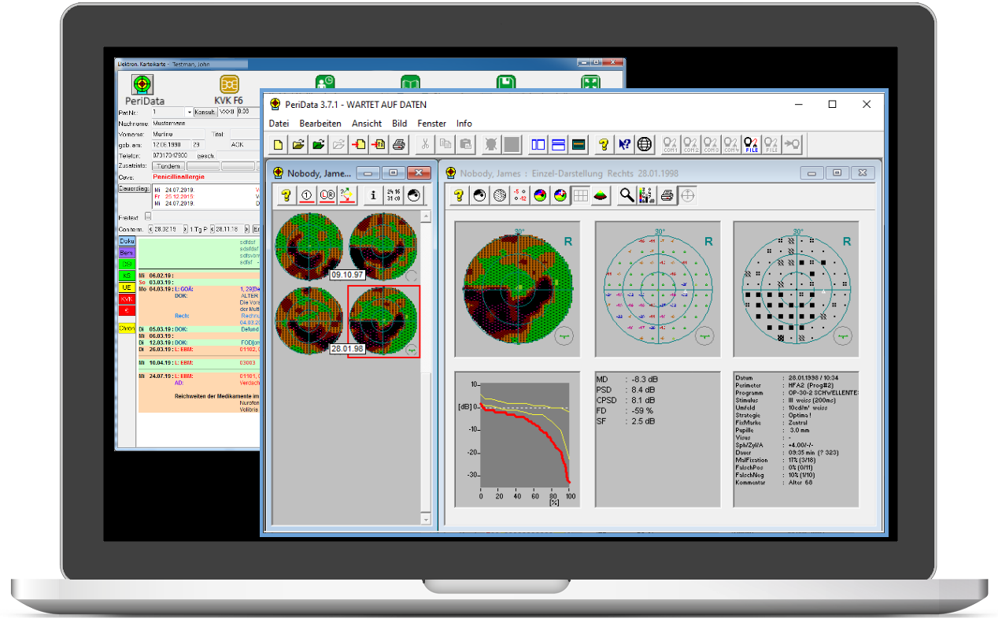Click the yellow Chron button
The image size is (998, 630).
tap(127, 328)
